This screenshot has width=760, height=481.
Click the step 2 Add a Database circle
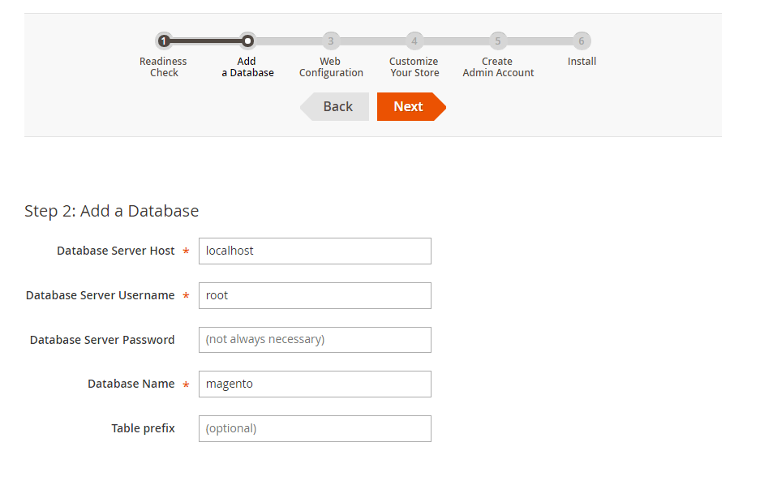click(247, 41)
